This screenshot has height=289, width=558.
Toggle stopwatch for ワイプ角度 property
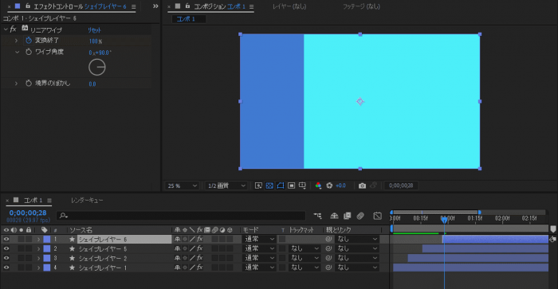pos(29,52)
